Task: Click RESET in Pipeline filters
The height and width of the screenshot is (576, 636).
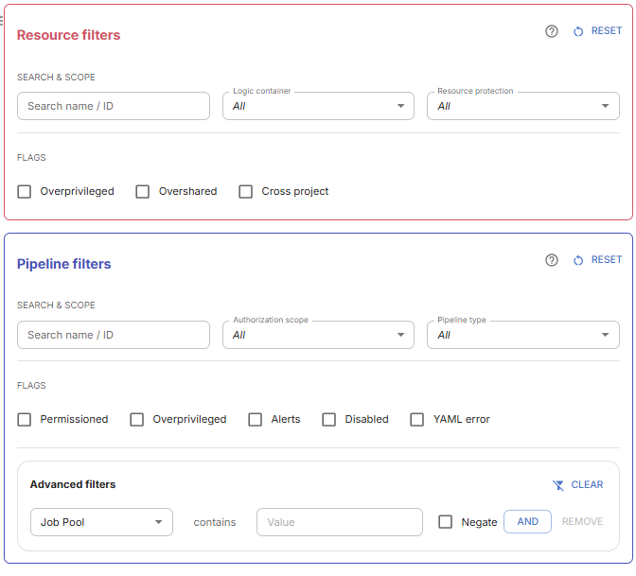Action: 597,260
